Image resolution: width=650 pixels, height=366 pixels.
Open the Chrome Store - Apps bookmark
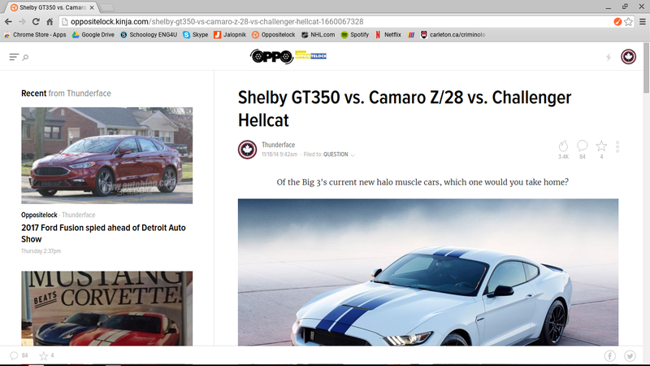pyautogui.click(x=35, y=35)
